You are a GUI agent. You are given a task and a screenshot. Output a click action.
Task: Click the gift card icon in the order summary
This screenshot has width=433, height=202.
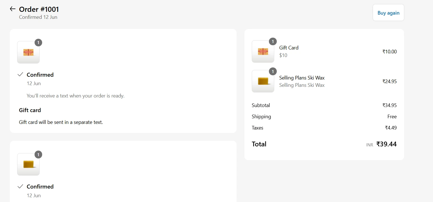click(263, 51)
